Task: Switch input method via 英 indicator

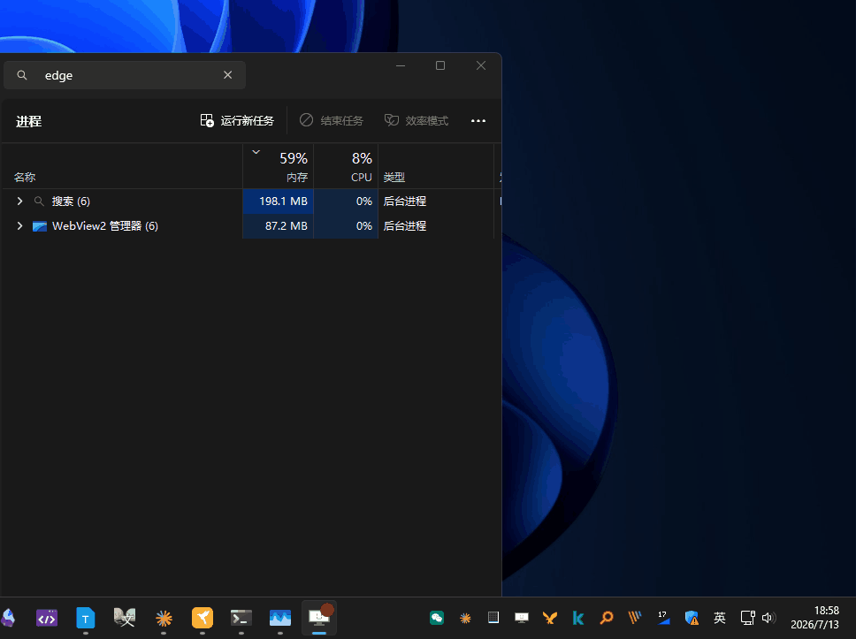Action: (x=720, y=618)
